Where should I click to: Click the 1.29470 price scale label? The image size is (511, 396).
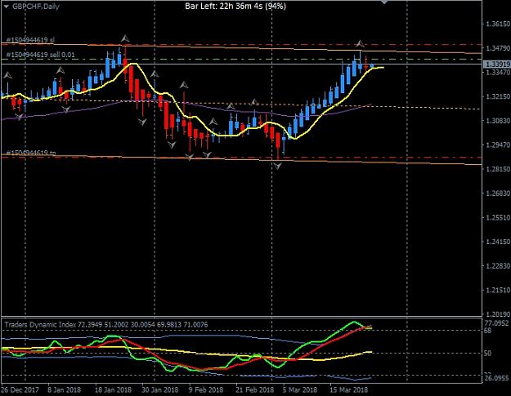coord(497,145)
